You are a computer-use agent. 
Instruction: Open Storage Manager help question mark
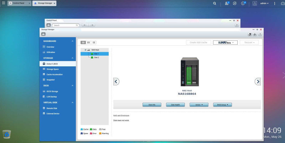coord(260,34)
